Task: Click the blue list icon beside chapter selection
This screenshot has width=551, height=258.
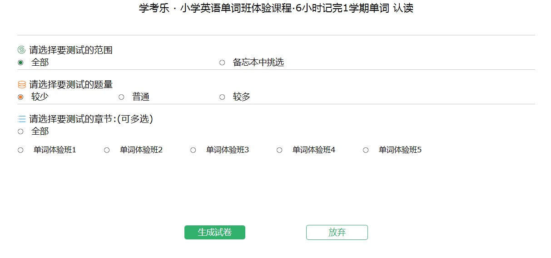Action: click(x=21, y=119)
